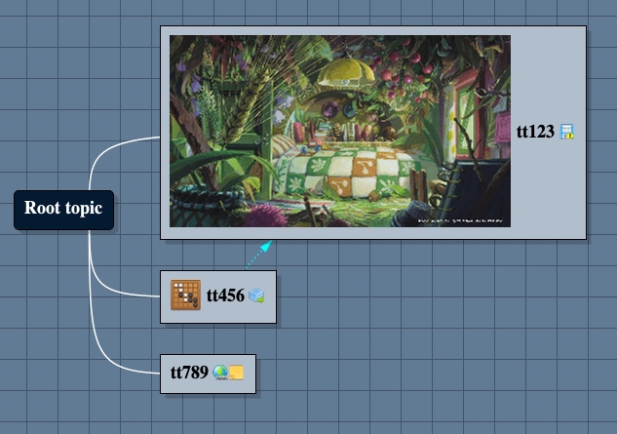Open the yellow note icon in tt789
The width and height of the screenshot is (617, 434).
pos(237,373)
